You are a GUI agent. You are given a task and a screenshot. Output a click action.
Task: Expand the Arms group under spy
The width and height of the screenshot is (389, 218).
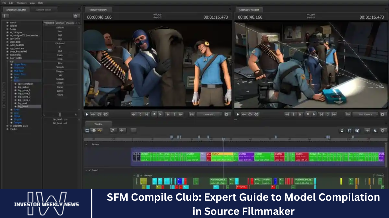(11, 110)
